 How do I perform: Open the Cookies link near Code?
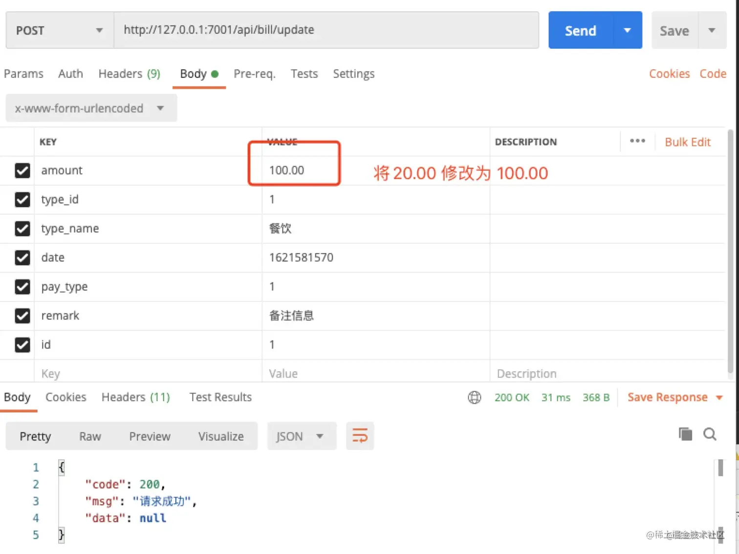tap(669, 74)
